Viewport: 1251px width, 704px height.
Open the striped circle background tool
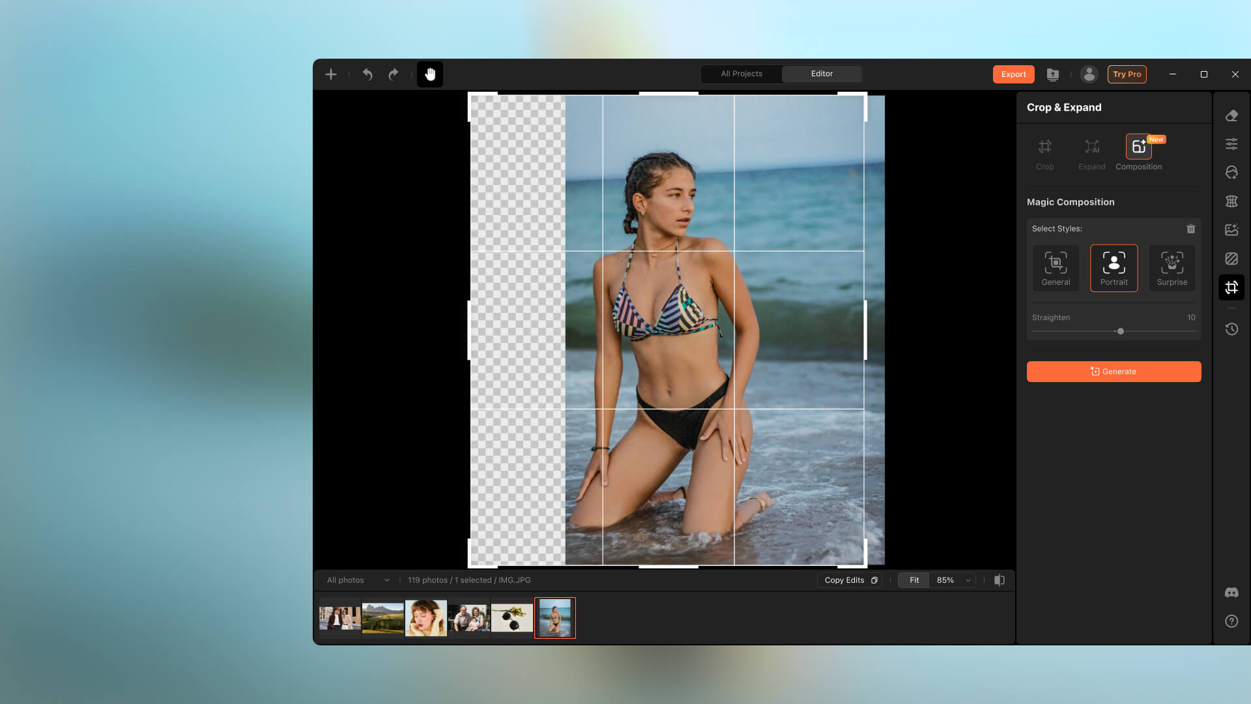[1231, 259]
